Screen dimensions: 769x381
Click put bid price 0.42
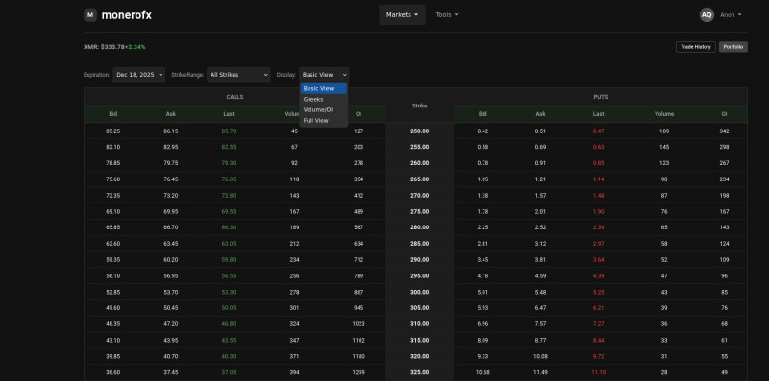coord(483,131)
